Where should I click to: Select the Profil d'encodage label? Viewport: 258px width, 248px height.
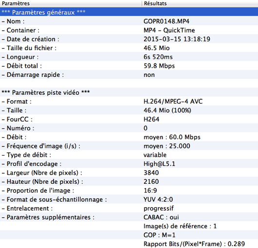click(x=32, y=164)
